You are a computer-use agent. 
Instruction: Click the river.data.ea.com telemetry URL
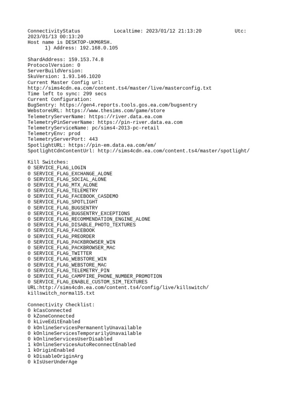(x=125, y=117)
